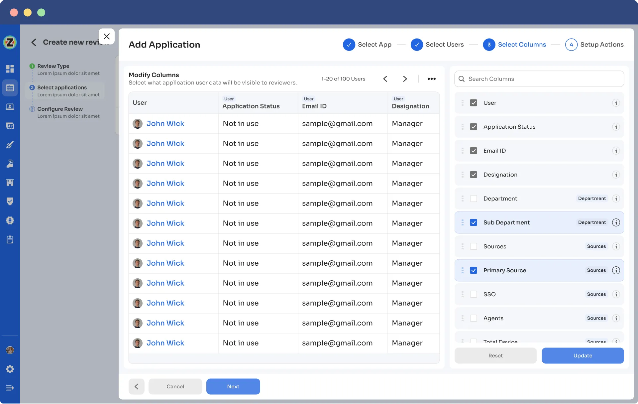Open the dashboard grid icon in sidebar
This screenshot has height=404, width=638.
(10, 69)
